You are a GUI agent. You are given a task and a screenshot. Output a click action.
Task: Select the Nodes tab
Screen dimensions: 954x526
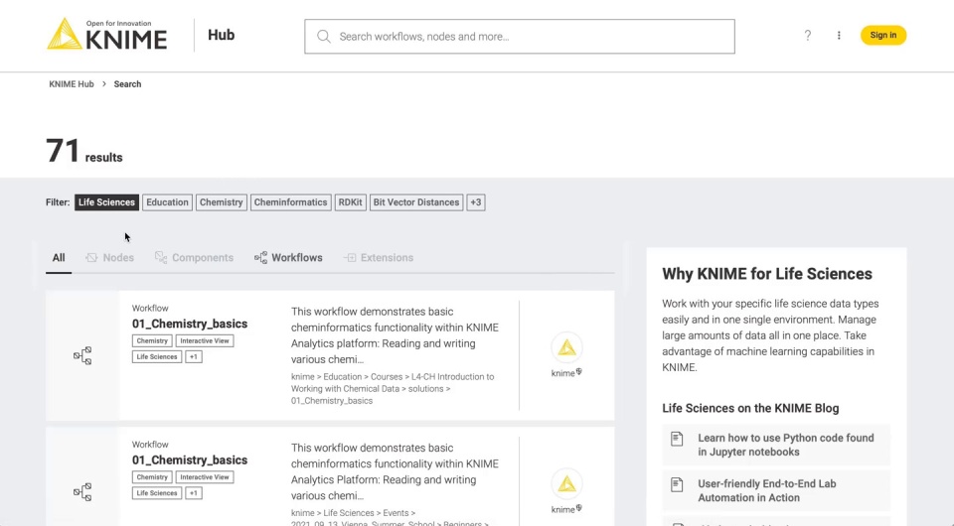coord(109,257)
